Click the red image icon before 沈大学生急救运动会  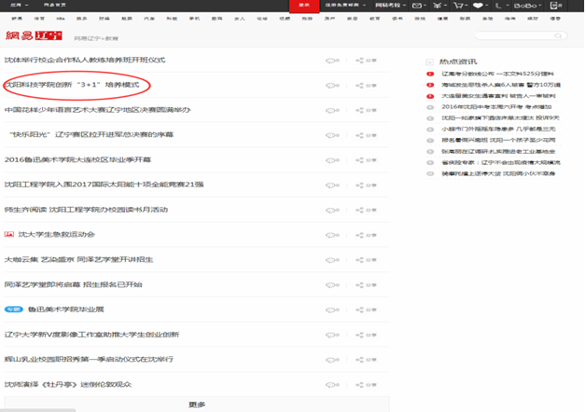point(9,234)
